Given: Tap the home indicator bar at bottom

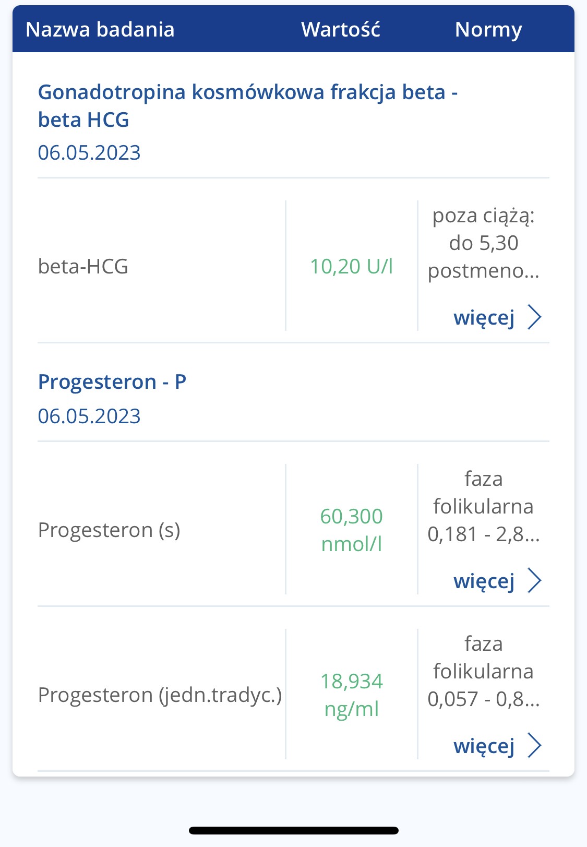Looking at the screenshot, I should (x=293, y=830).
